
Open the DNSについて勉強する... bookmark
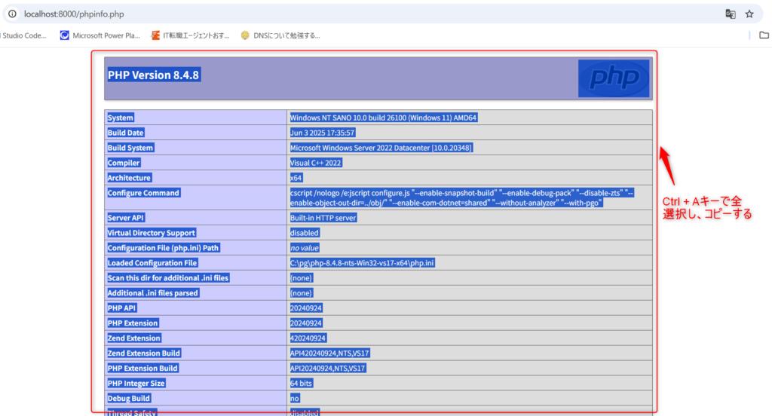coord(280,35)
